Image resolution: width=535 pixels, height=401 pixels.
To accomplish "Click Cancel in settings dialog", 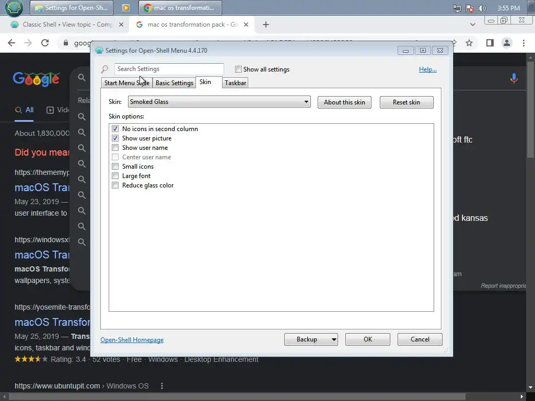I will pos(420,339).
